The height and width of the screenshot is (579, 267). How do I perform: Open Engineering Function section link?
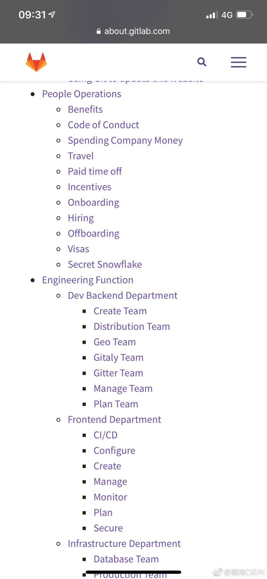(x=88, y=280)
